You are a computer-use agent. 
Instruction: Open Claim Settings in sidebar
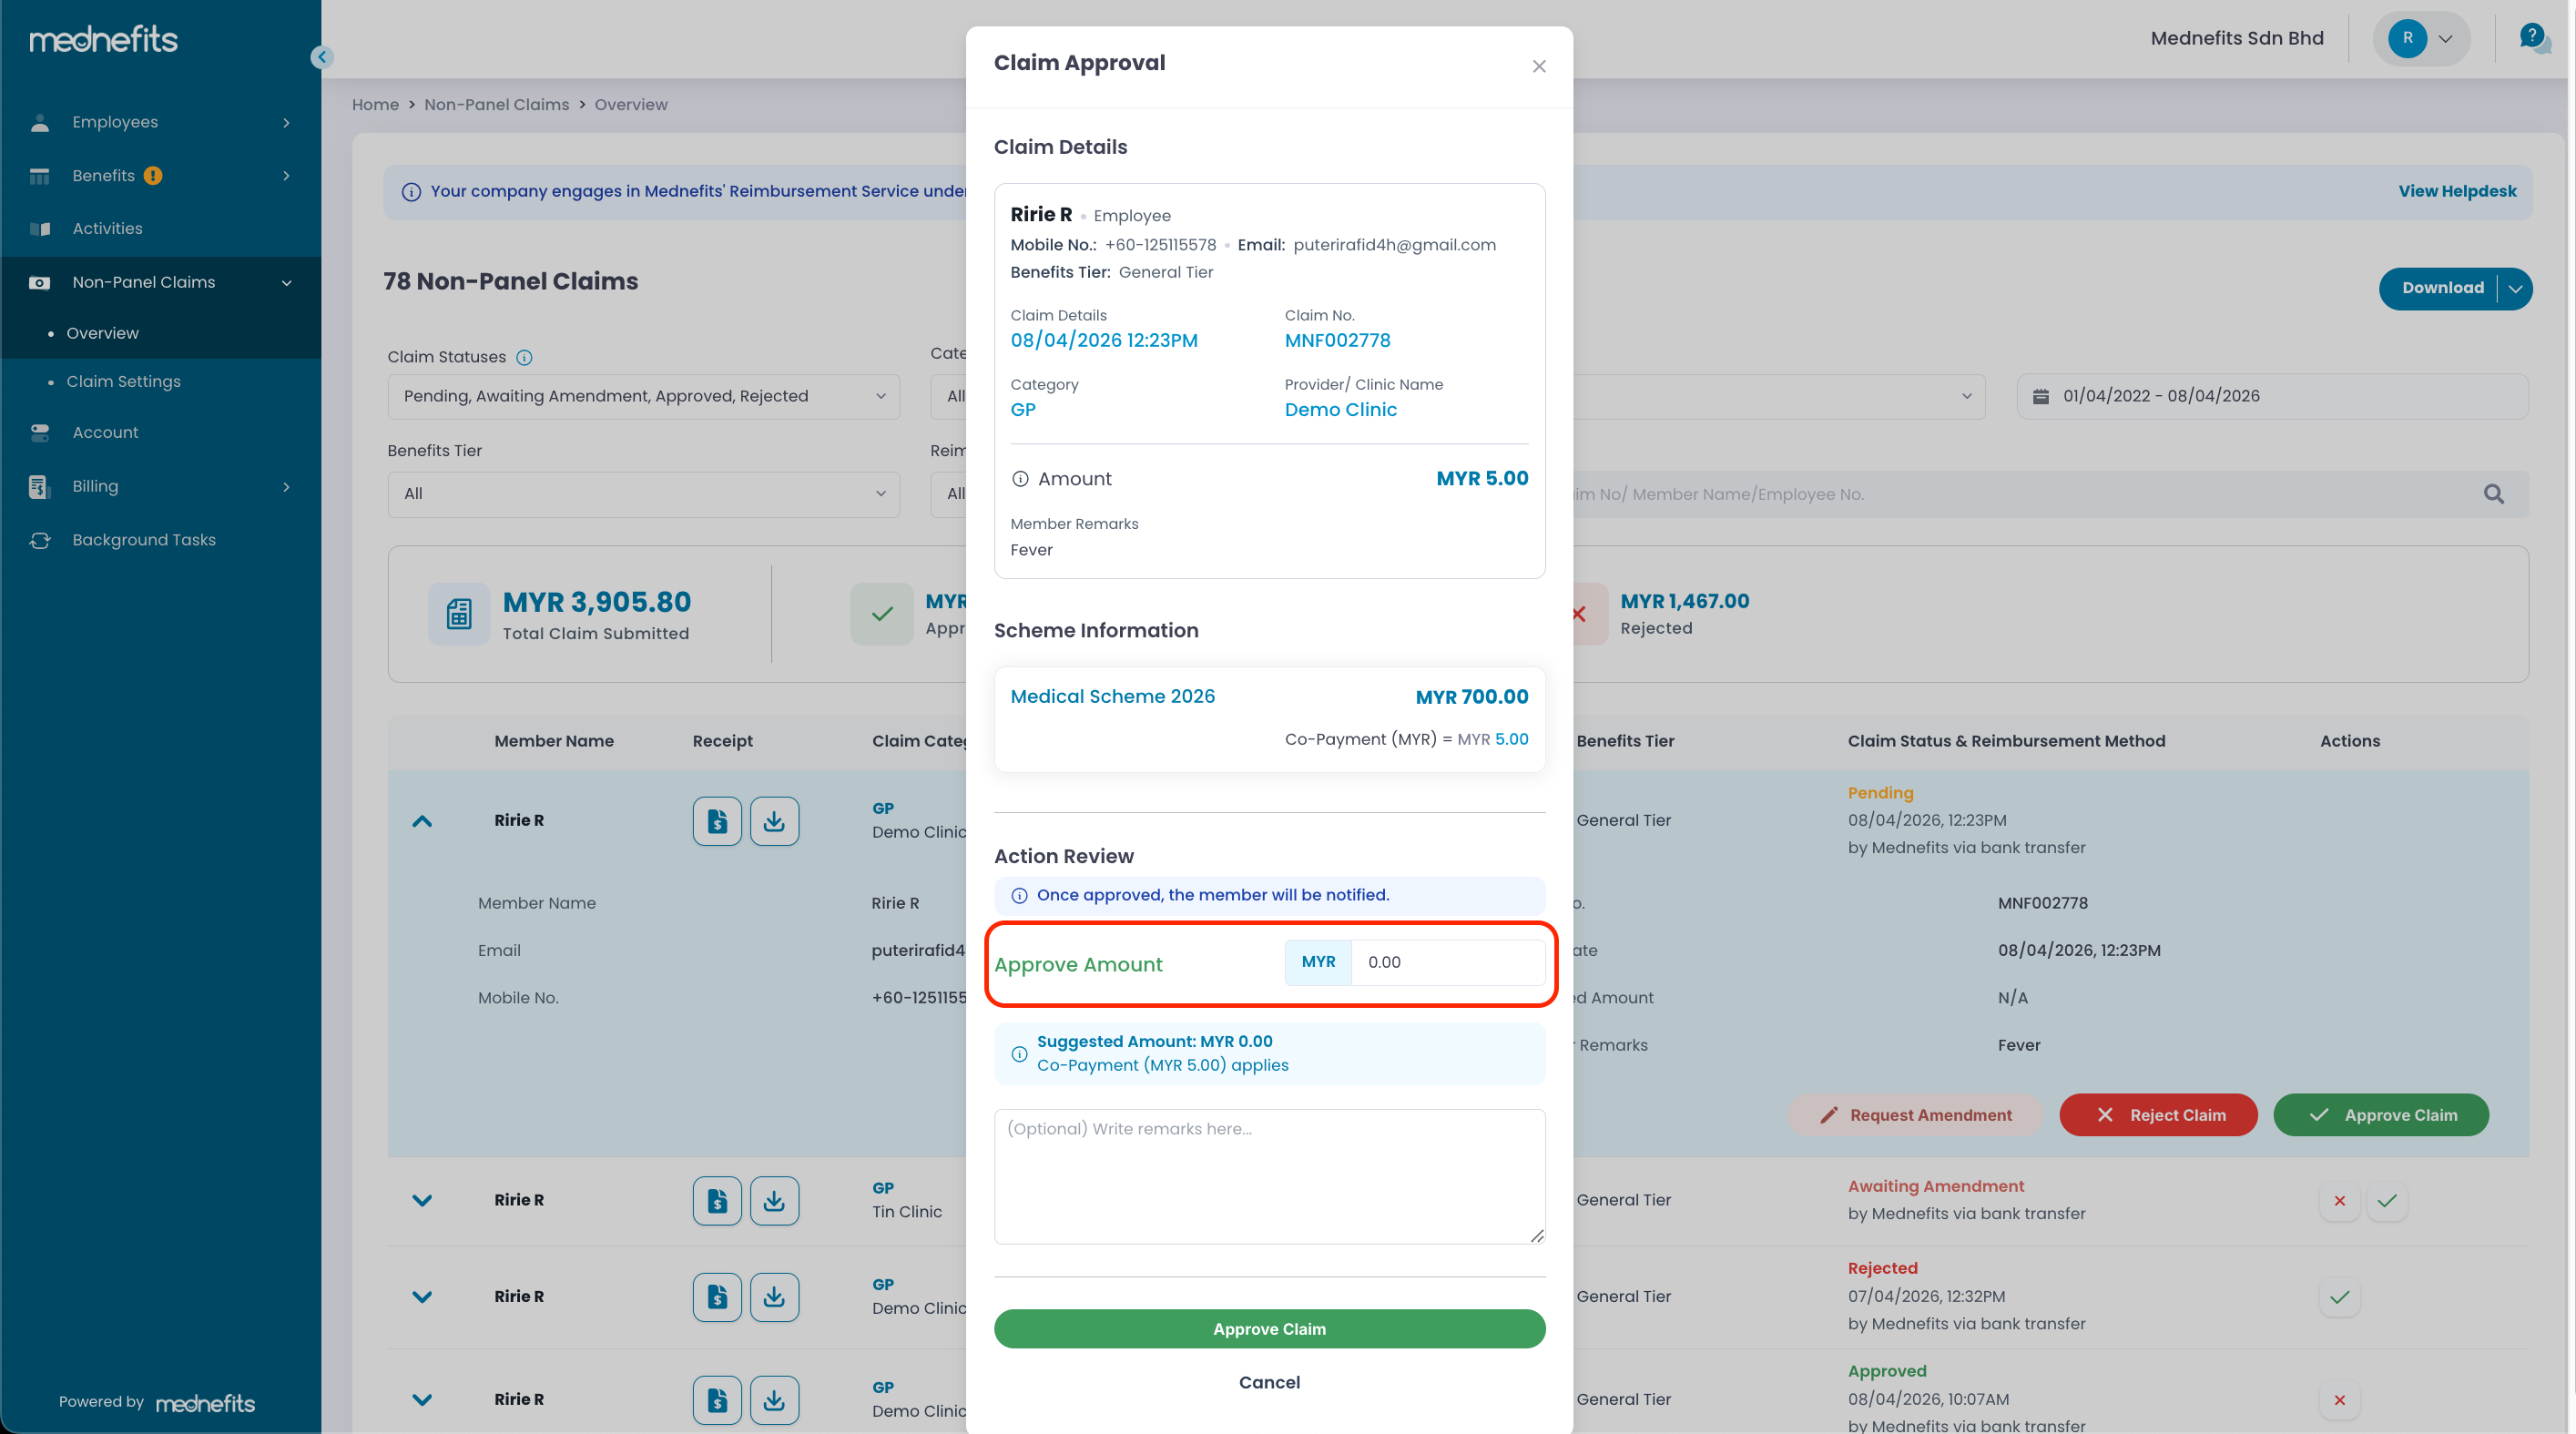coord(123,381)
